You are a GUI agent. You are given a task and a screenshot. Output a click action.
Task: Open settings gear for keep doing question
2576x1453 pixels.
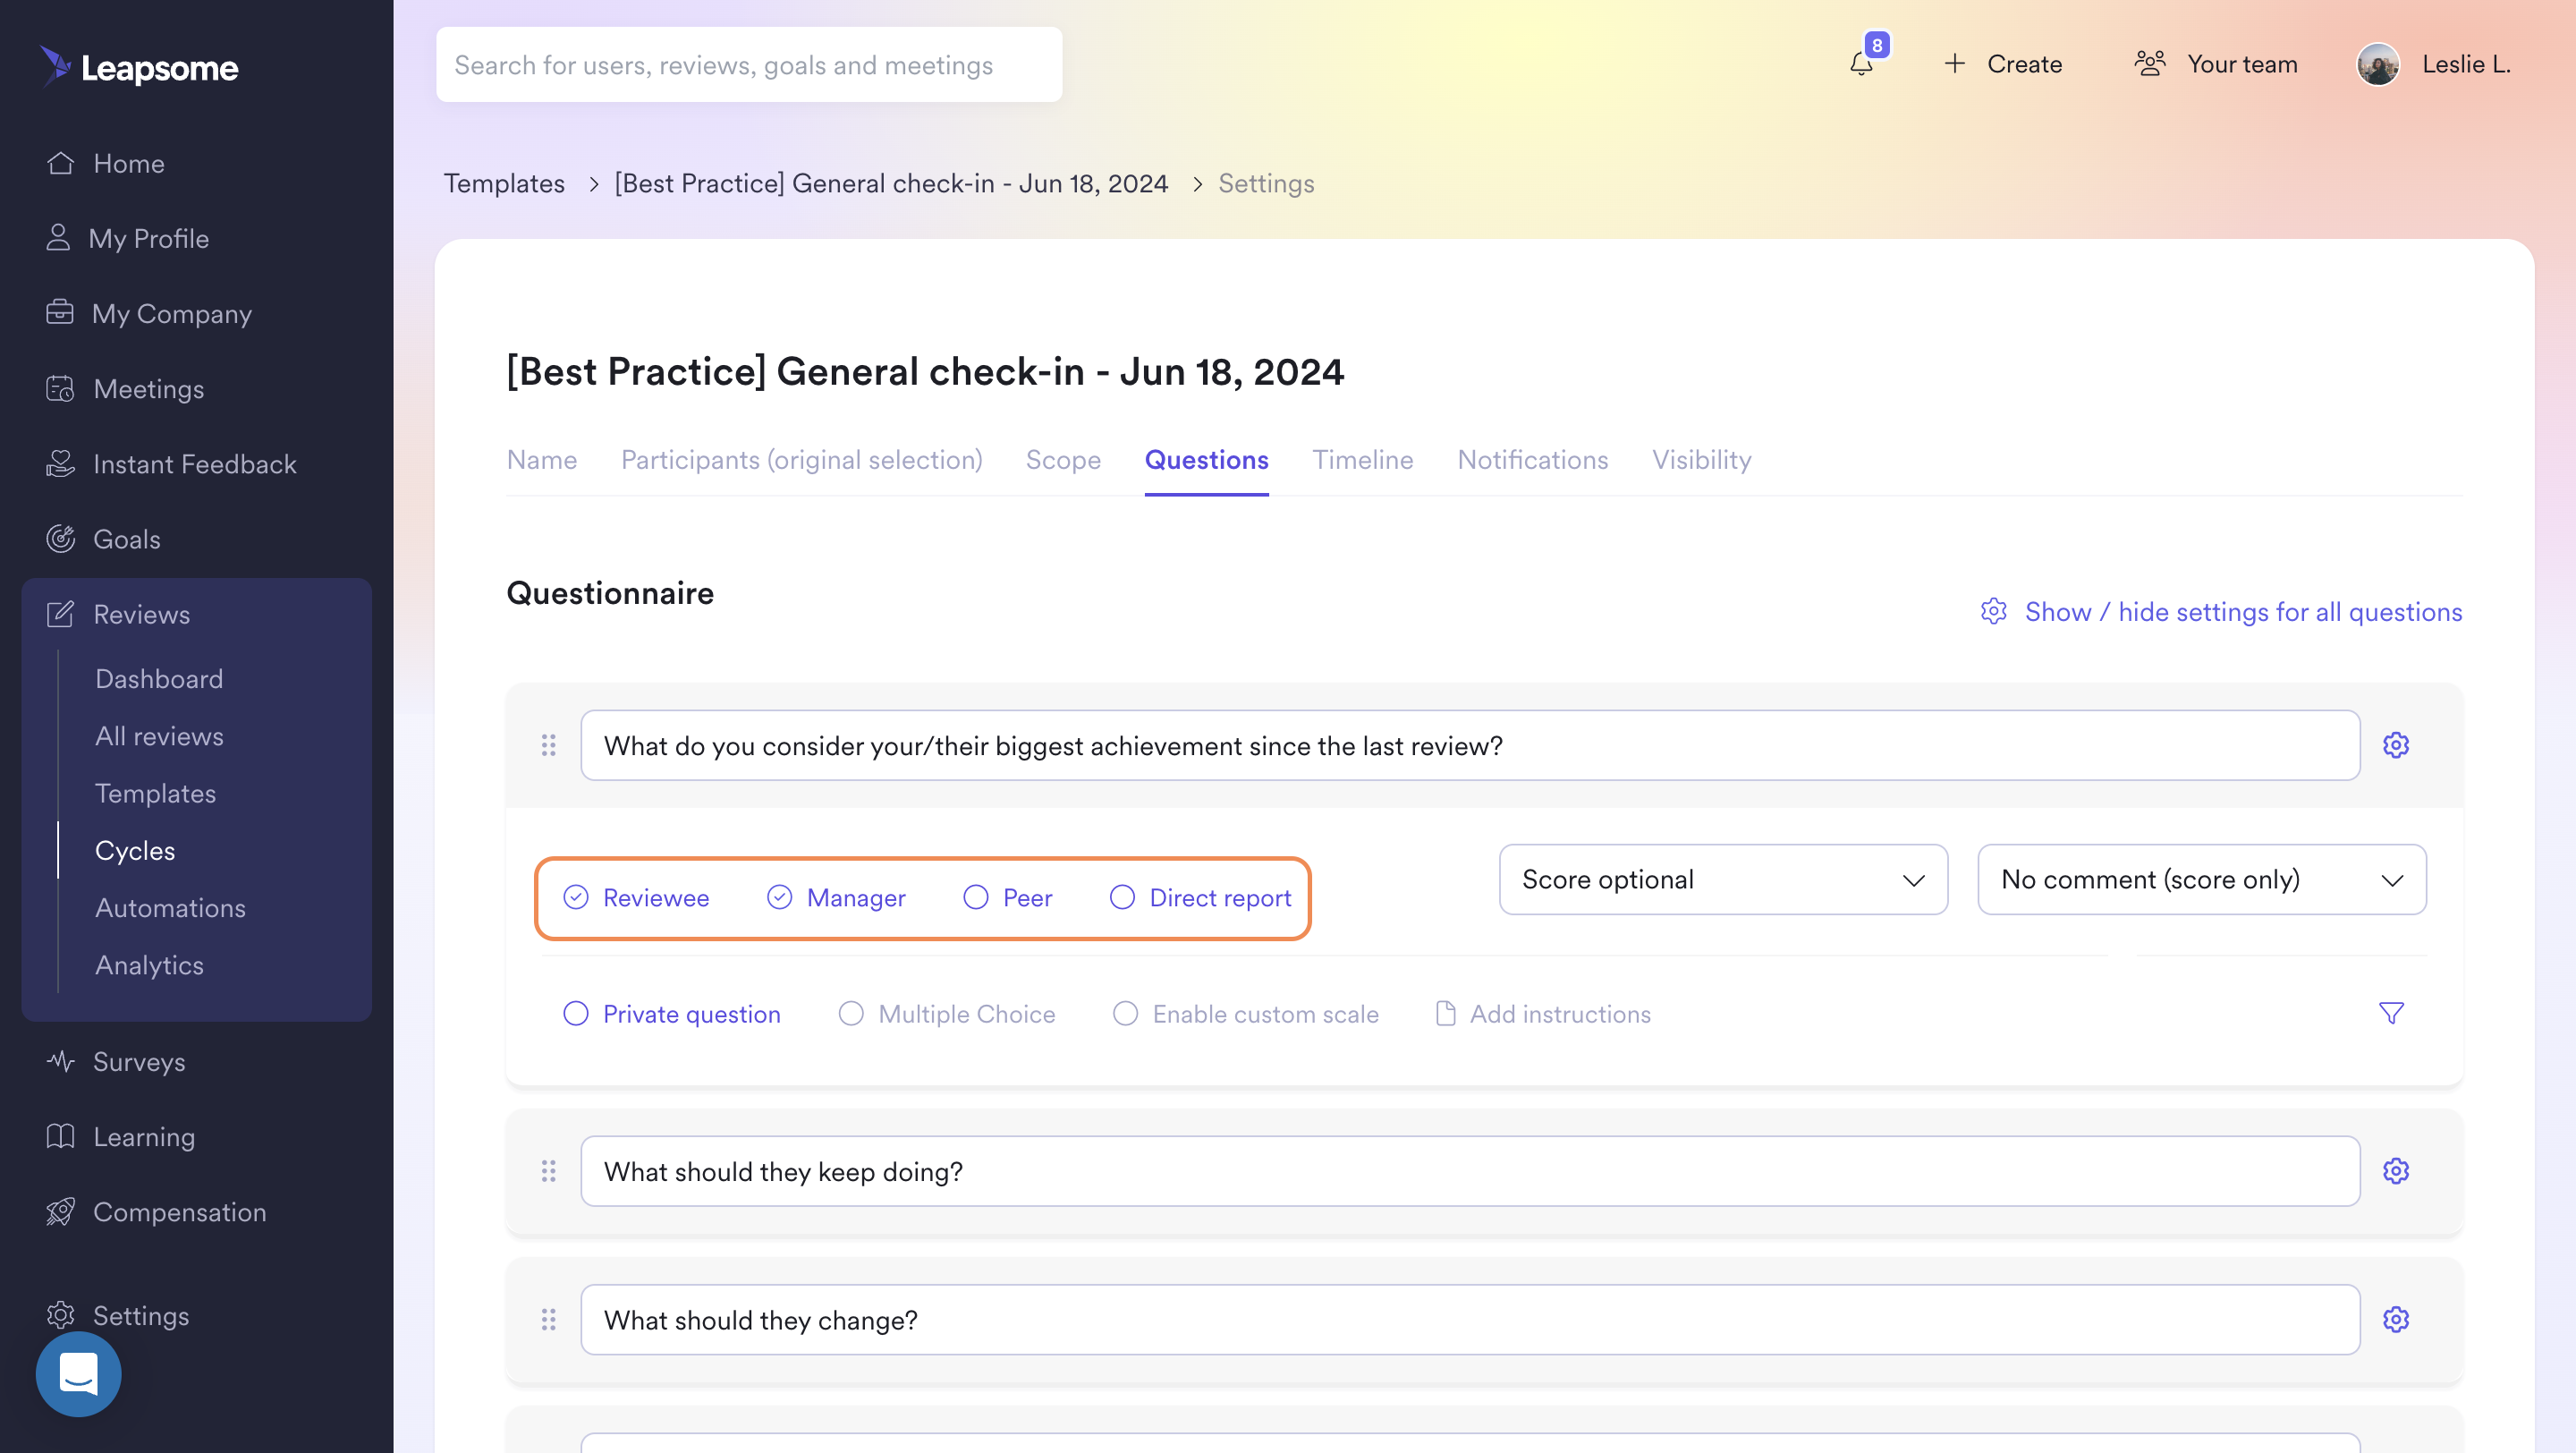pyautogui.click(x=2395, y=1170)
